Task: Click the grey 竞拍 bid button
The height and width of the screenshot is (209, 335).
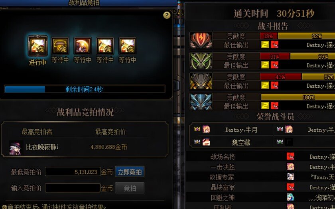Action: click(130, 188)
